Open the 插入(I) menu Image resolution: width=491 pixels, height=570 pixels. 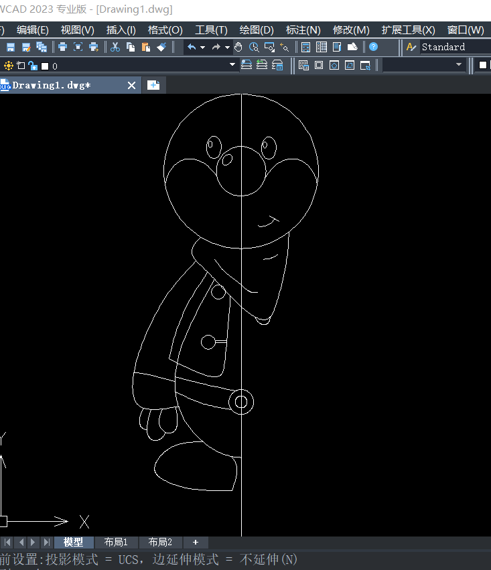(x=121, y=30)
